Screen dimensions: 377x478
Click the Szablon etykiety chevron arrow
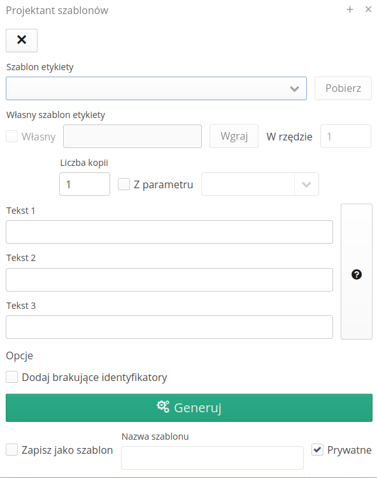(x=294, y=89)
